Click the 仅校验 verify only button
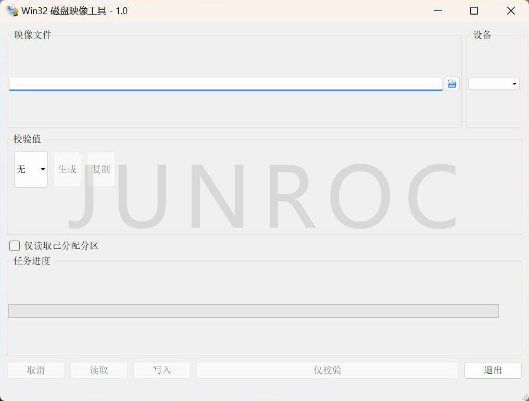 (328, 370)
